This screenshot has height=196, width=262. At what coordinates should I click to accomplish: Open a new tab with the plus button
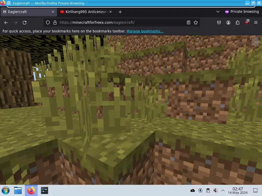[120, 12]
